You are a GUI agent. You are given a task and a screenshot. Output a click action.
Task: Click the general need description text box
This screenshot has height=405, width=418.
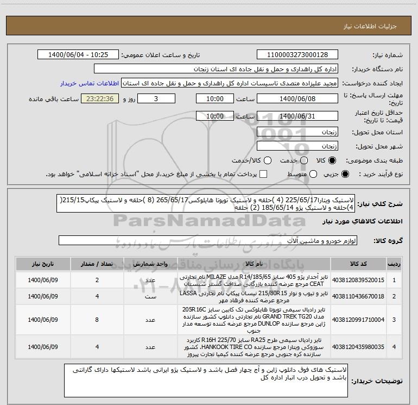point(206,203)
